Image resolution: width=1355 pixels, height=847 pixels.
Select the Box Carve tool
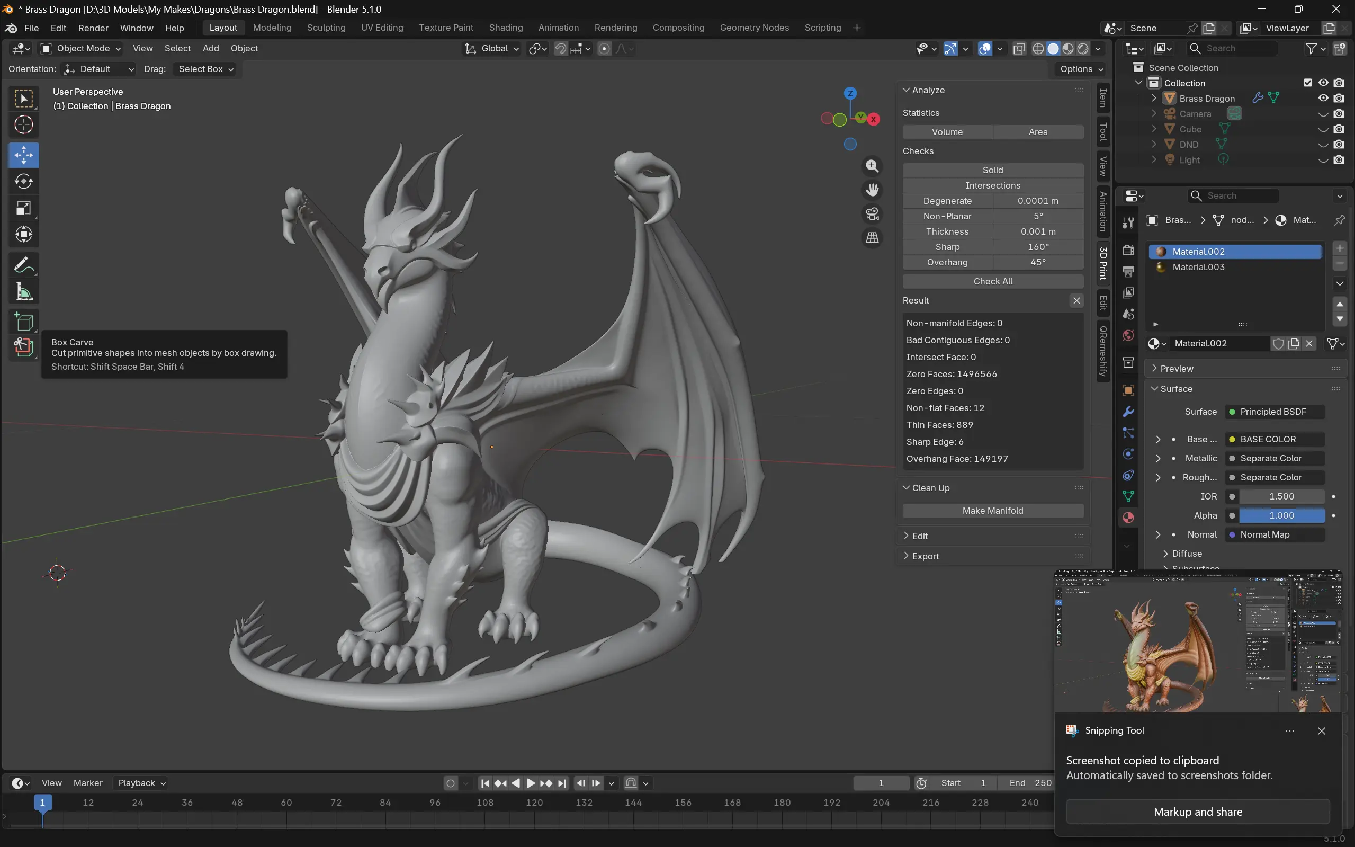point(23,347)
